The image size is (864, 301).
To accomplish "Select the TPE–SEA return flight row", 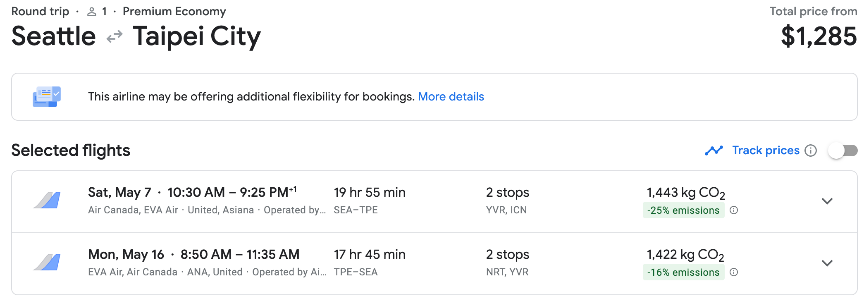I will 434,264.
